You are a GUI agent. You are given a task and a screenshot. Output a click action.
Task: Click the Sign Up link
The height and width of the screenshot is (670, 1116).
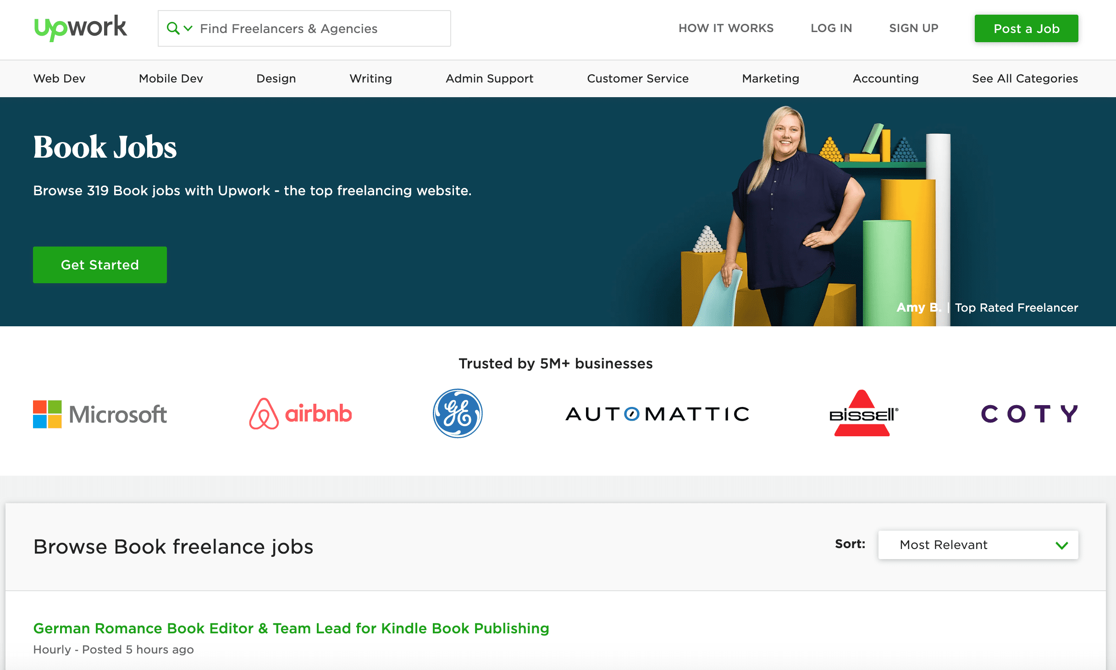[913, 28]
